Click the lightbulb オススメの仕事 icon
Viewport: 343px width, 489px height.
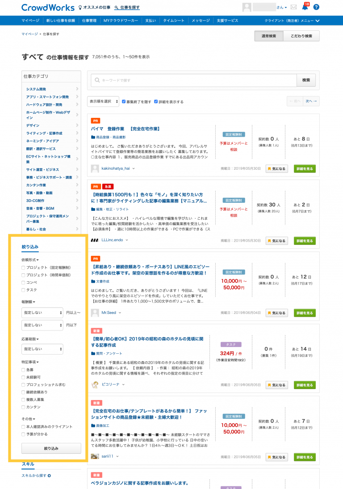pyautogui.click(x=80, y=8)
